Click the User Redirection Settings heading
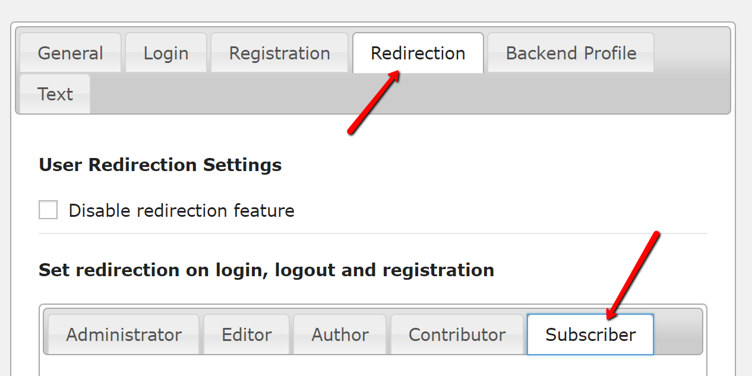752x376 pixels. click(x=160, y=165)
